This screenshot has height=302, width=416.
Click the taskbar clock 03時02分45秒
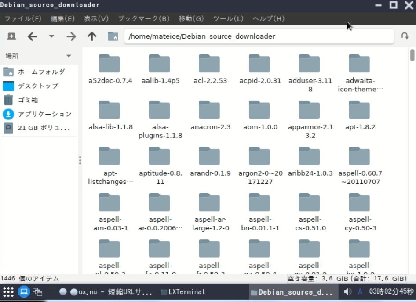point(391,291)
